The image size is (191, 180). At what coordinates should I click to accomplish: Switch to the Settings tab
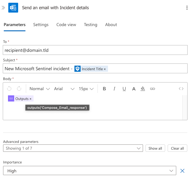pyautogui.click(x=41, y=25)
